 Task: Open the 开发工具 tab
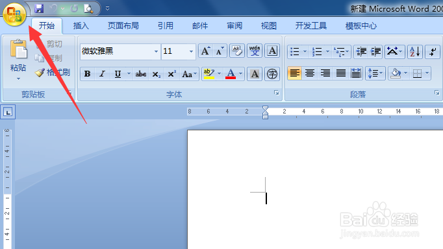[x=310, y=26]
